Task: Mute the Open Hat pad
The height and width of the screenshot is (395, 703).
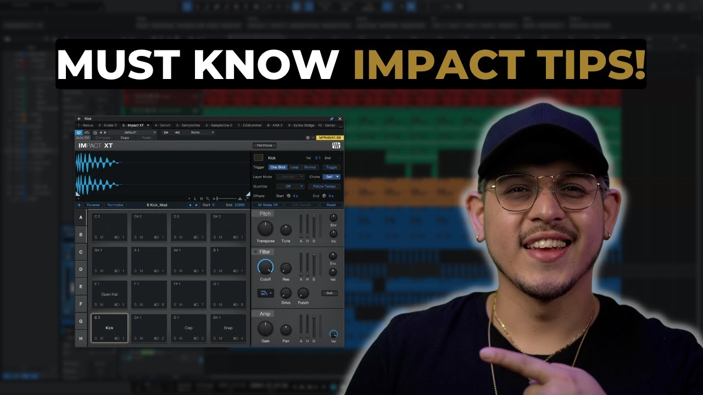Action: pyautogui.click(x=102, y=304)
